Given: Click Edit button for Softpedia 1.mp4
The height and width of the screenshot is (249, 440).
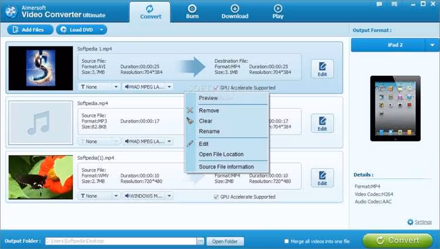Looking at the screenshot, I should [322, 69].
